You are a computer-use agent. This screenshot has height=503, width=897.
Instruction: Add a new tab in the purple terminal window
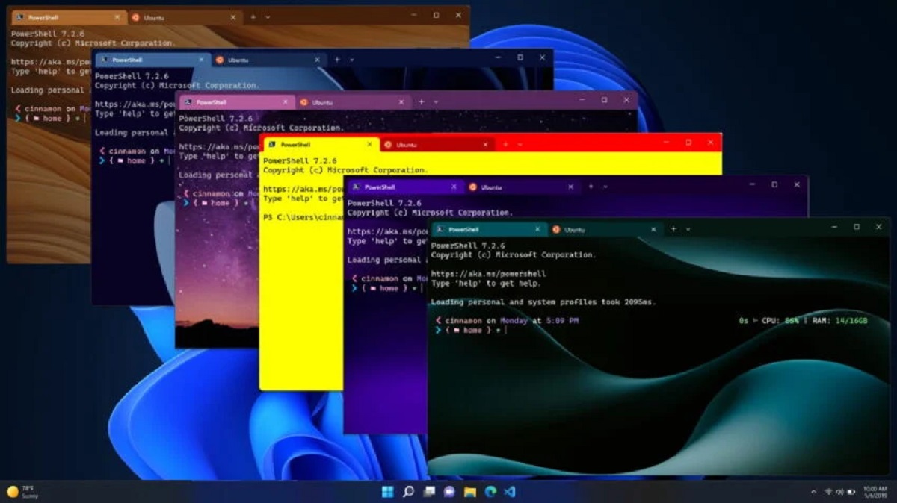pos(590,187)
